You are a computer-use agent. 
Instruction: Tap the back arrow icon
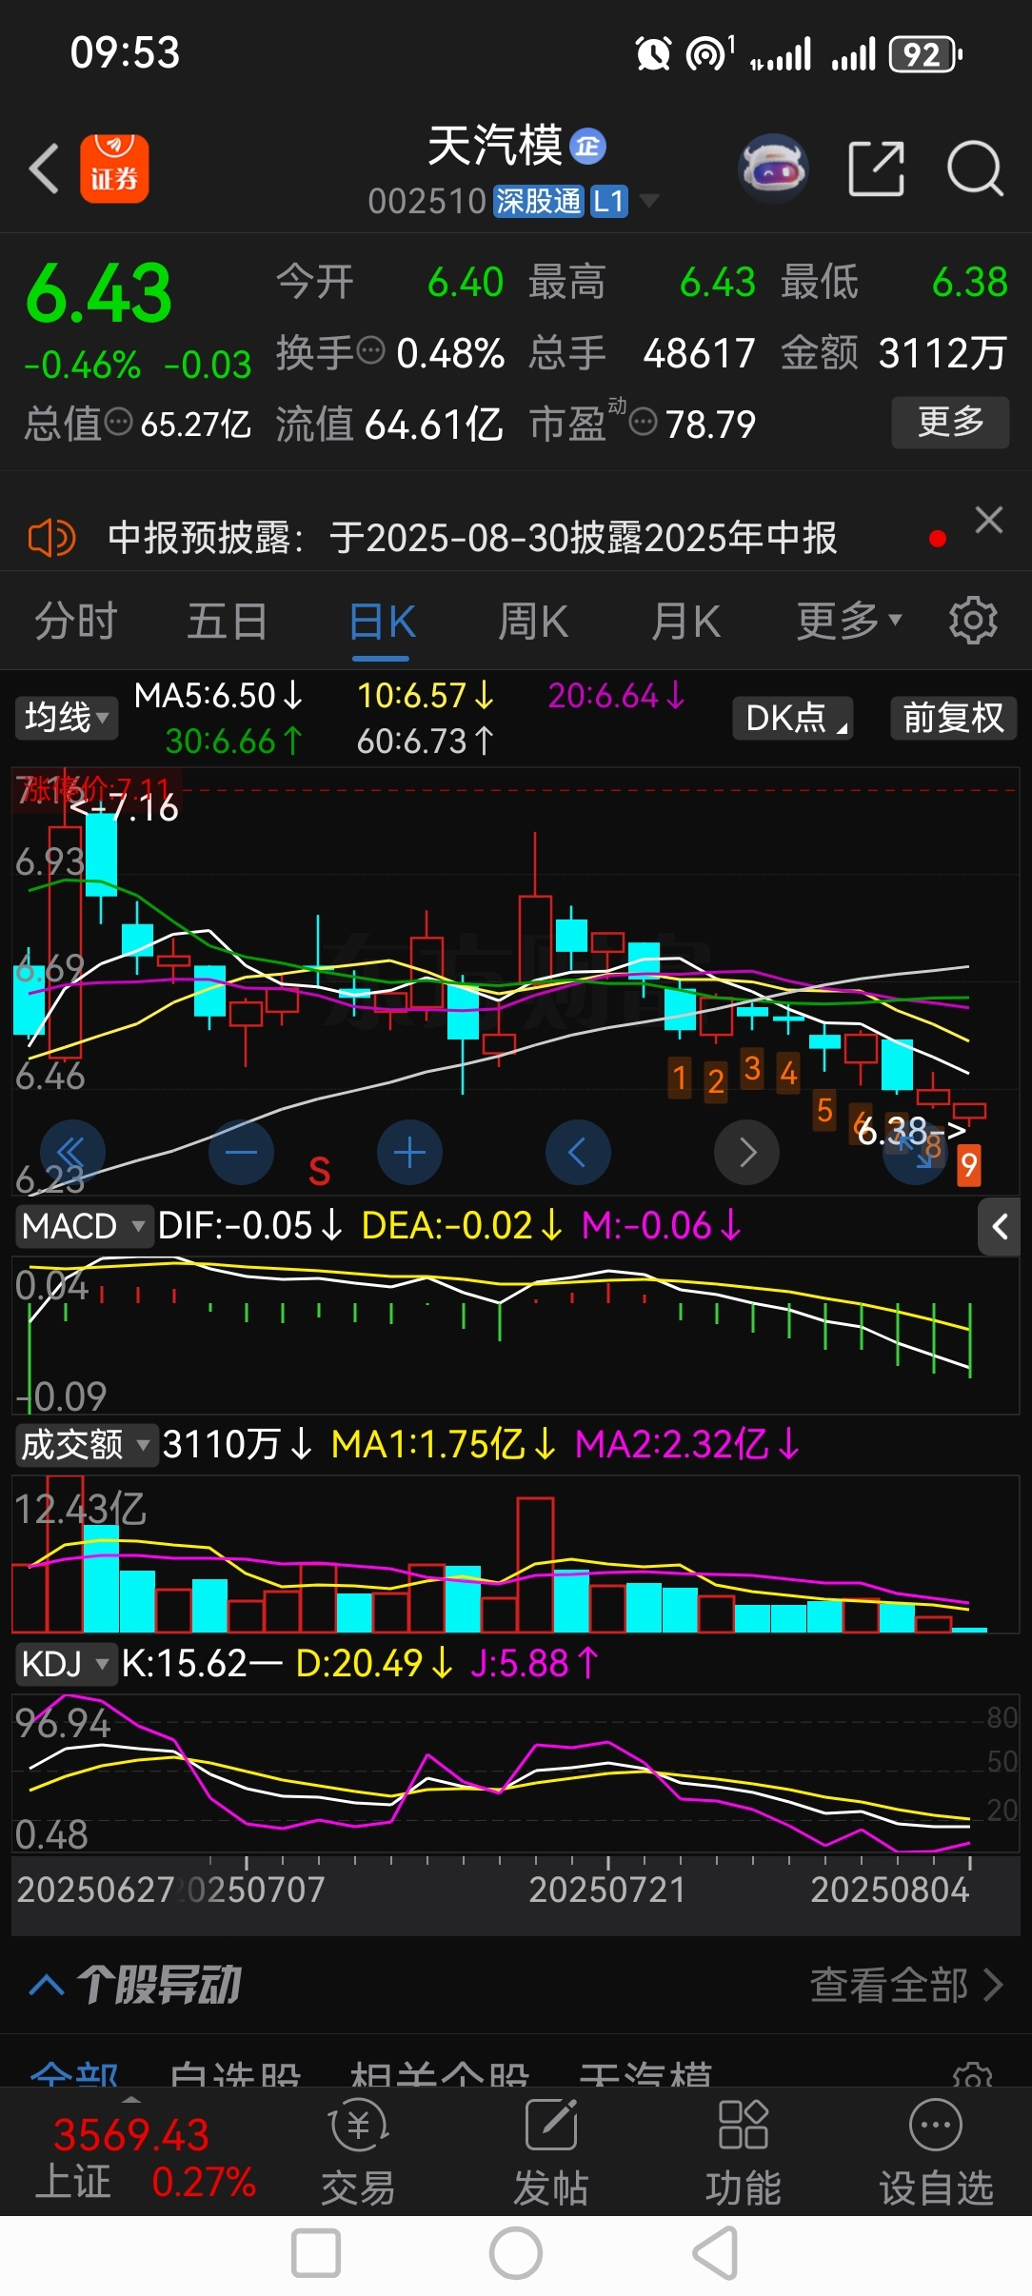pyautogui.click(x=44, y=168)
